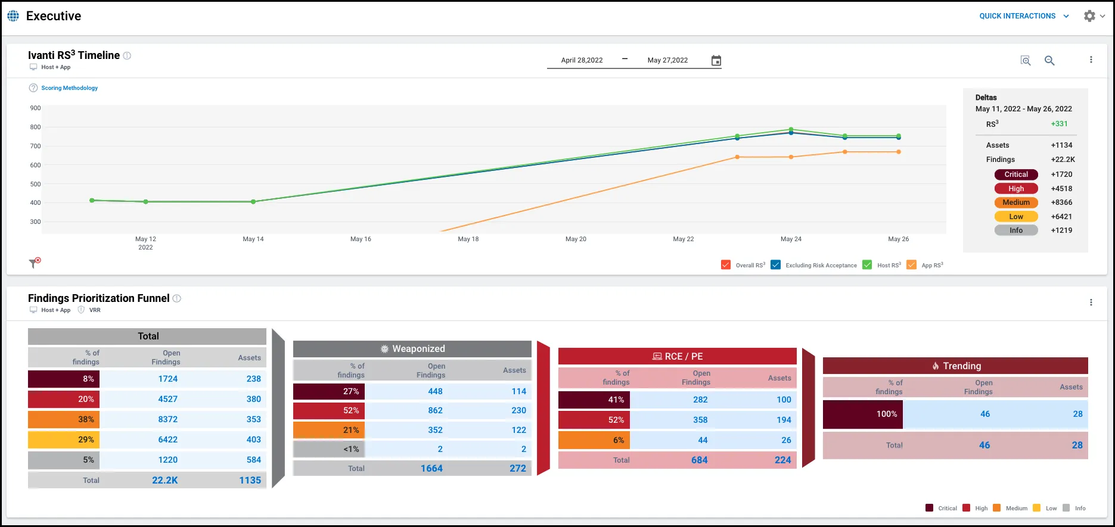Click the info icon next to Ivanti RS3 Timeline
Image resolution: width=1115 pixels, height=527 pixels.
tap(127, 55)
